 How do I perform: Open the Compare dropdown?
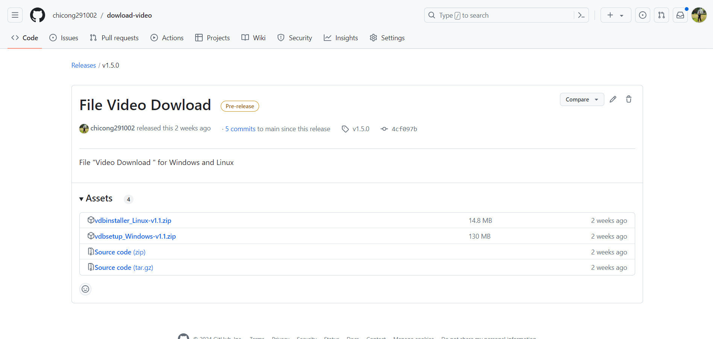[x=582, y=99]
